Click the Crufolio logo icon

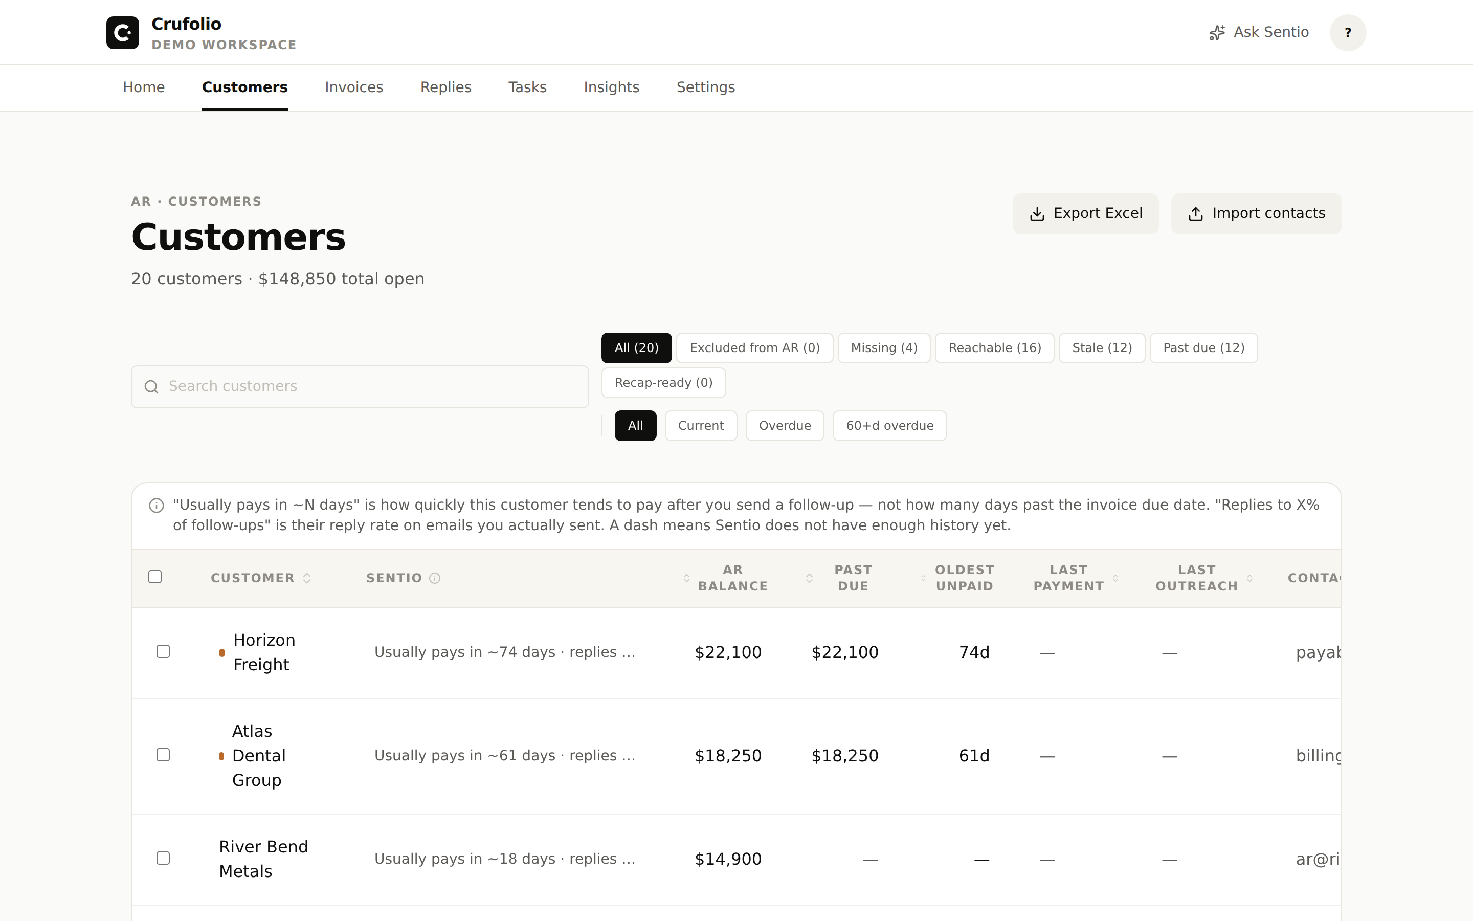122,32
